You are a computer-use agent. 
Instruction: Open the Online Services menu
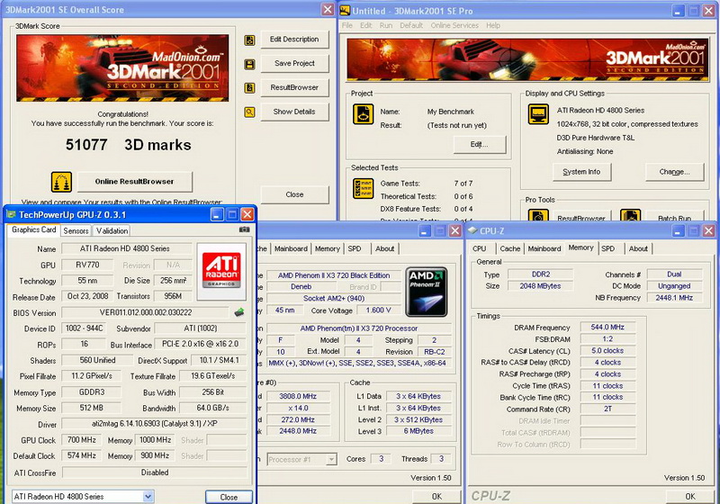coord(454,26)
